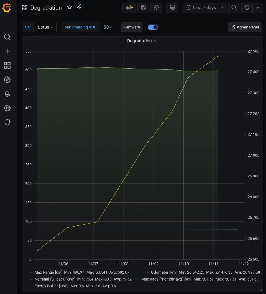266x294 pixels.
Task: Click the Nominal full pack 'Avg: 79,62' value
Action: point(123,279)
